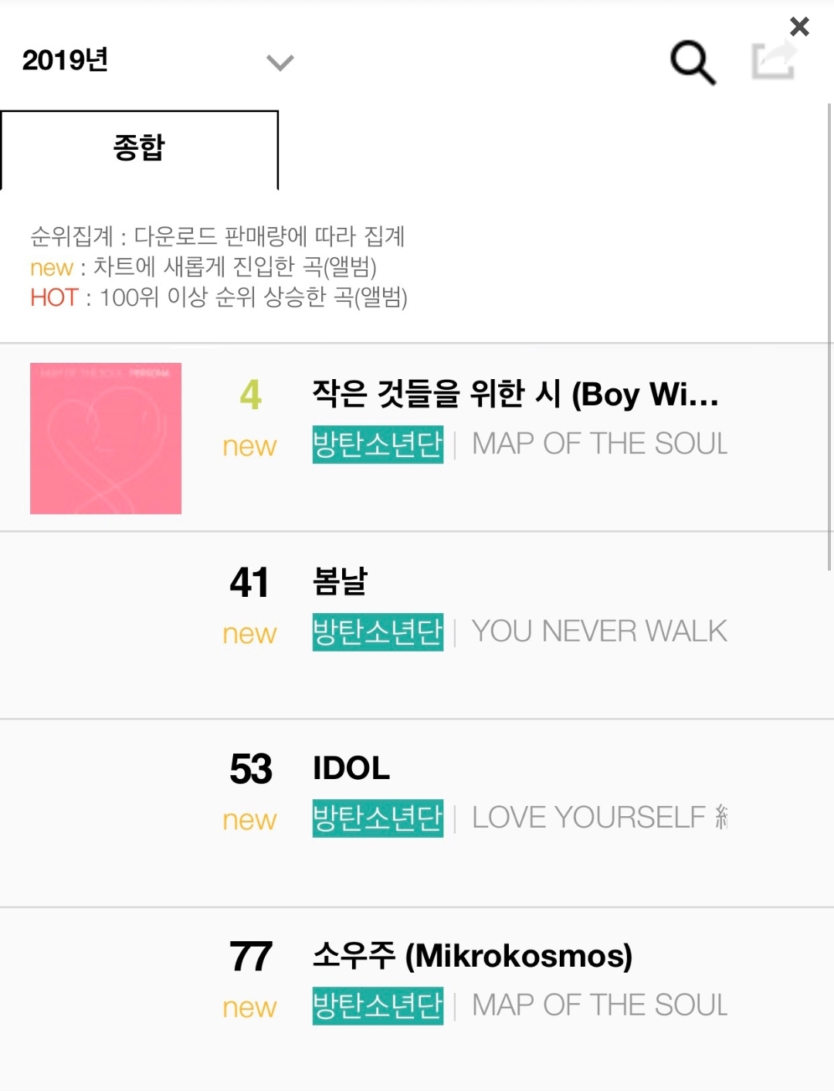Open MAP OF THE SOUL album for rank 4
The height and width of the screenshot is (1091, 834).
coord(599,445)
